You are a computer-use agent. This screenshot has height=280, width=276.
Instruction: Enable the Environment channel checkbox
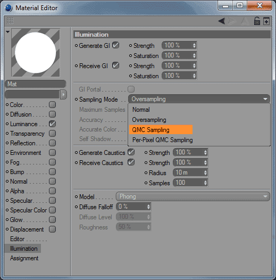click(52, 153)
